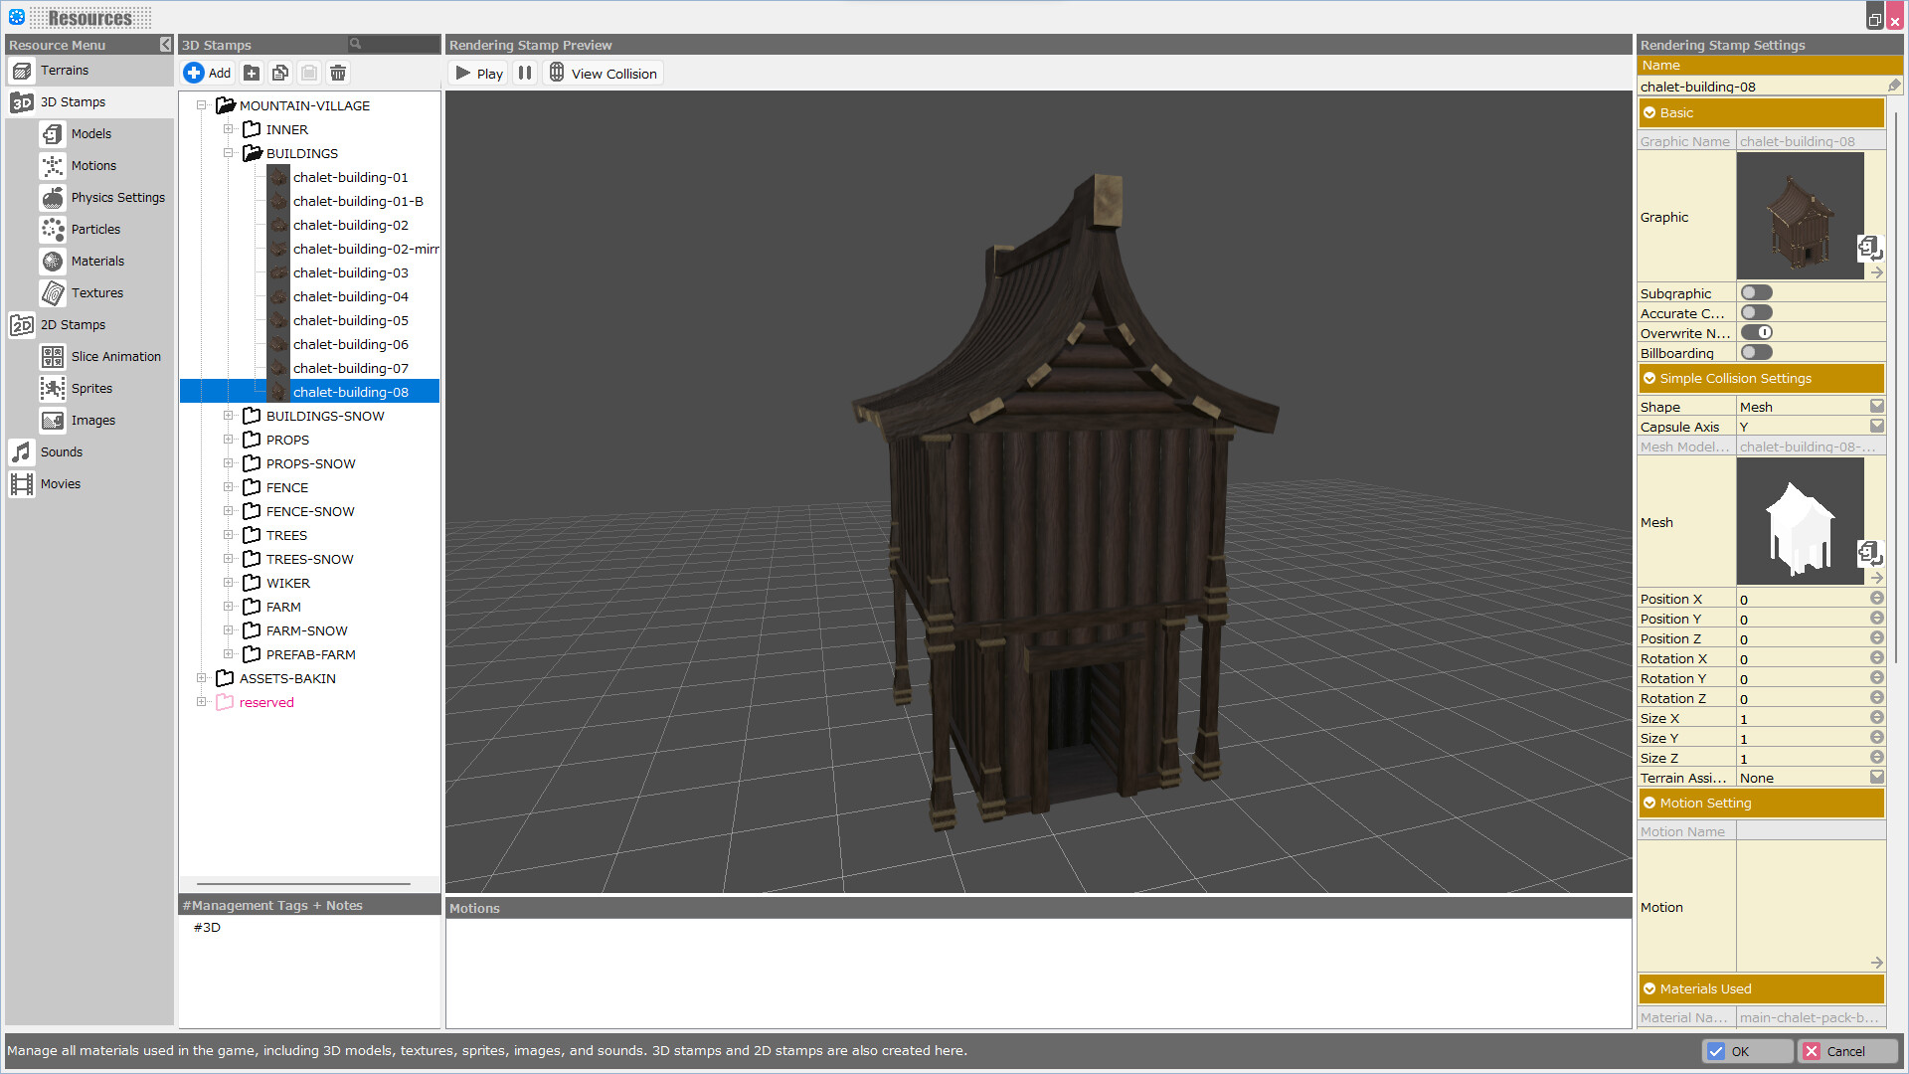Click the new folder icon in 3D Stamps toolbar

pyautogui.click(x=251, y=72)
